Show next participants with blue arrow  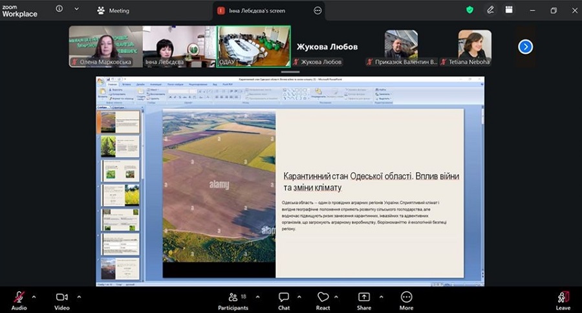tap(525, 47)
